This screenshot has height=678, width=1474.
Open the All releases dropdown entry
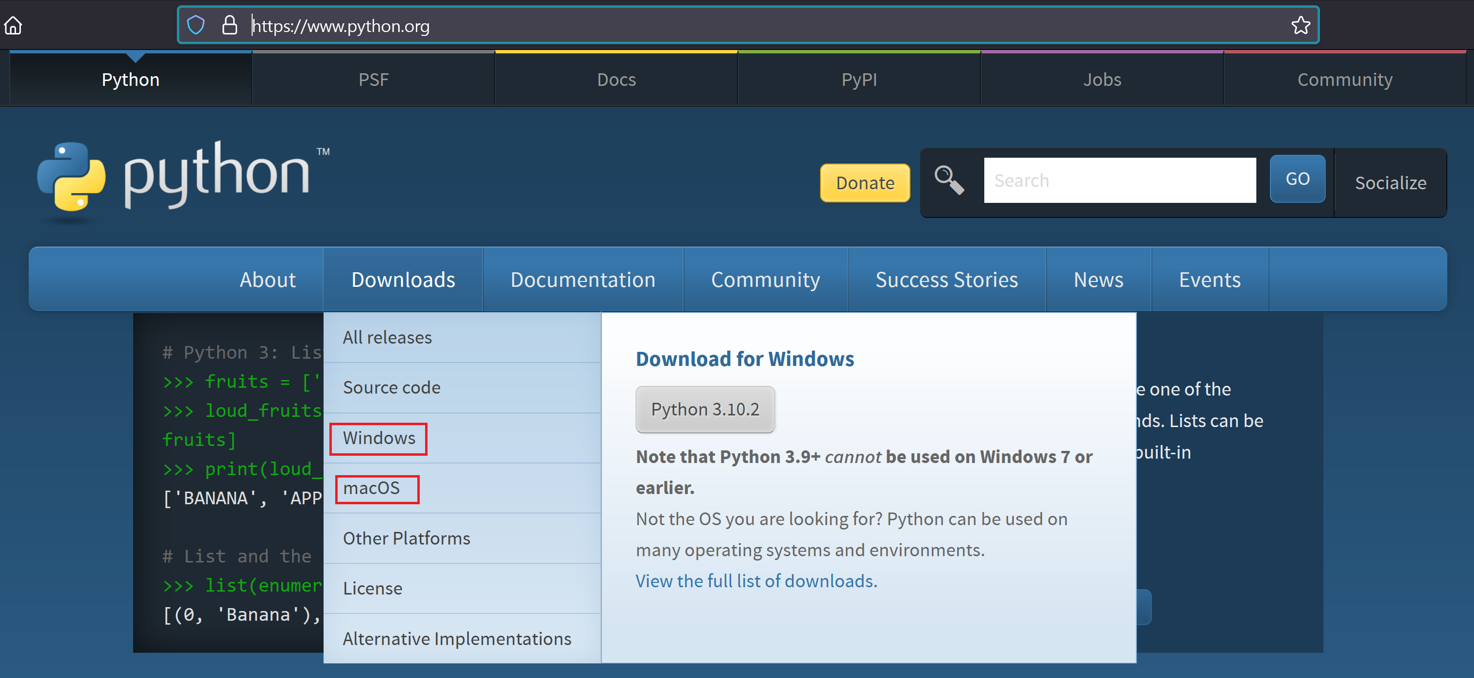(x=387, y=336)
